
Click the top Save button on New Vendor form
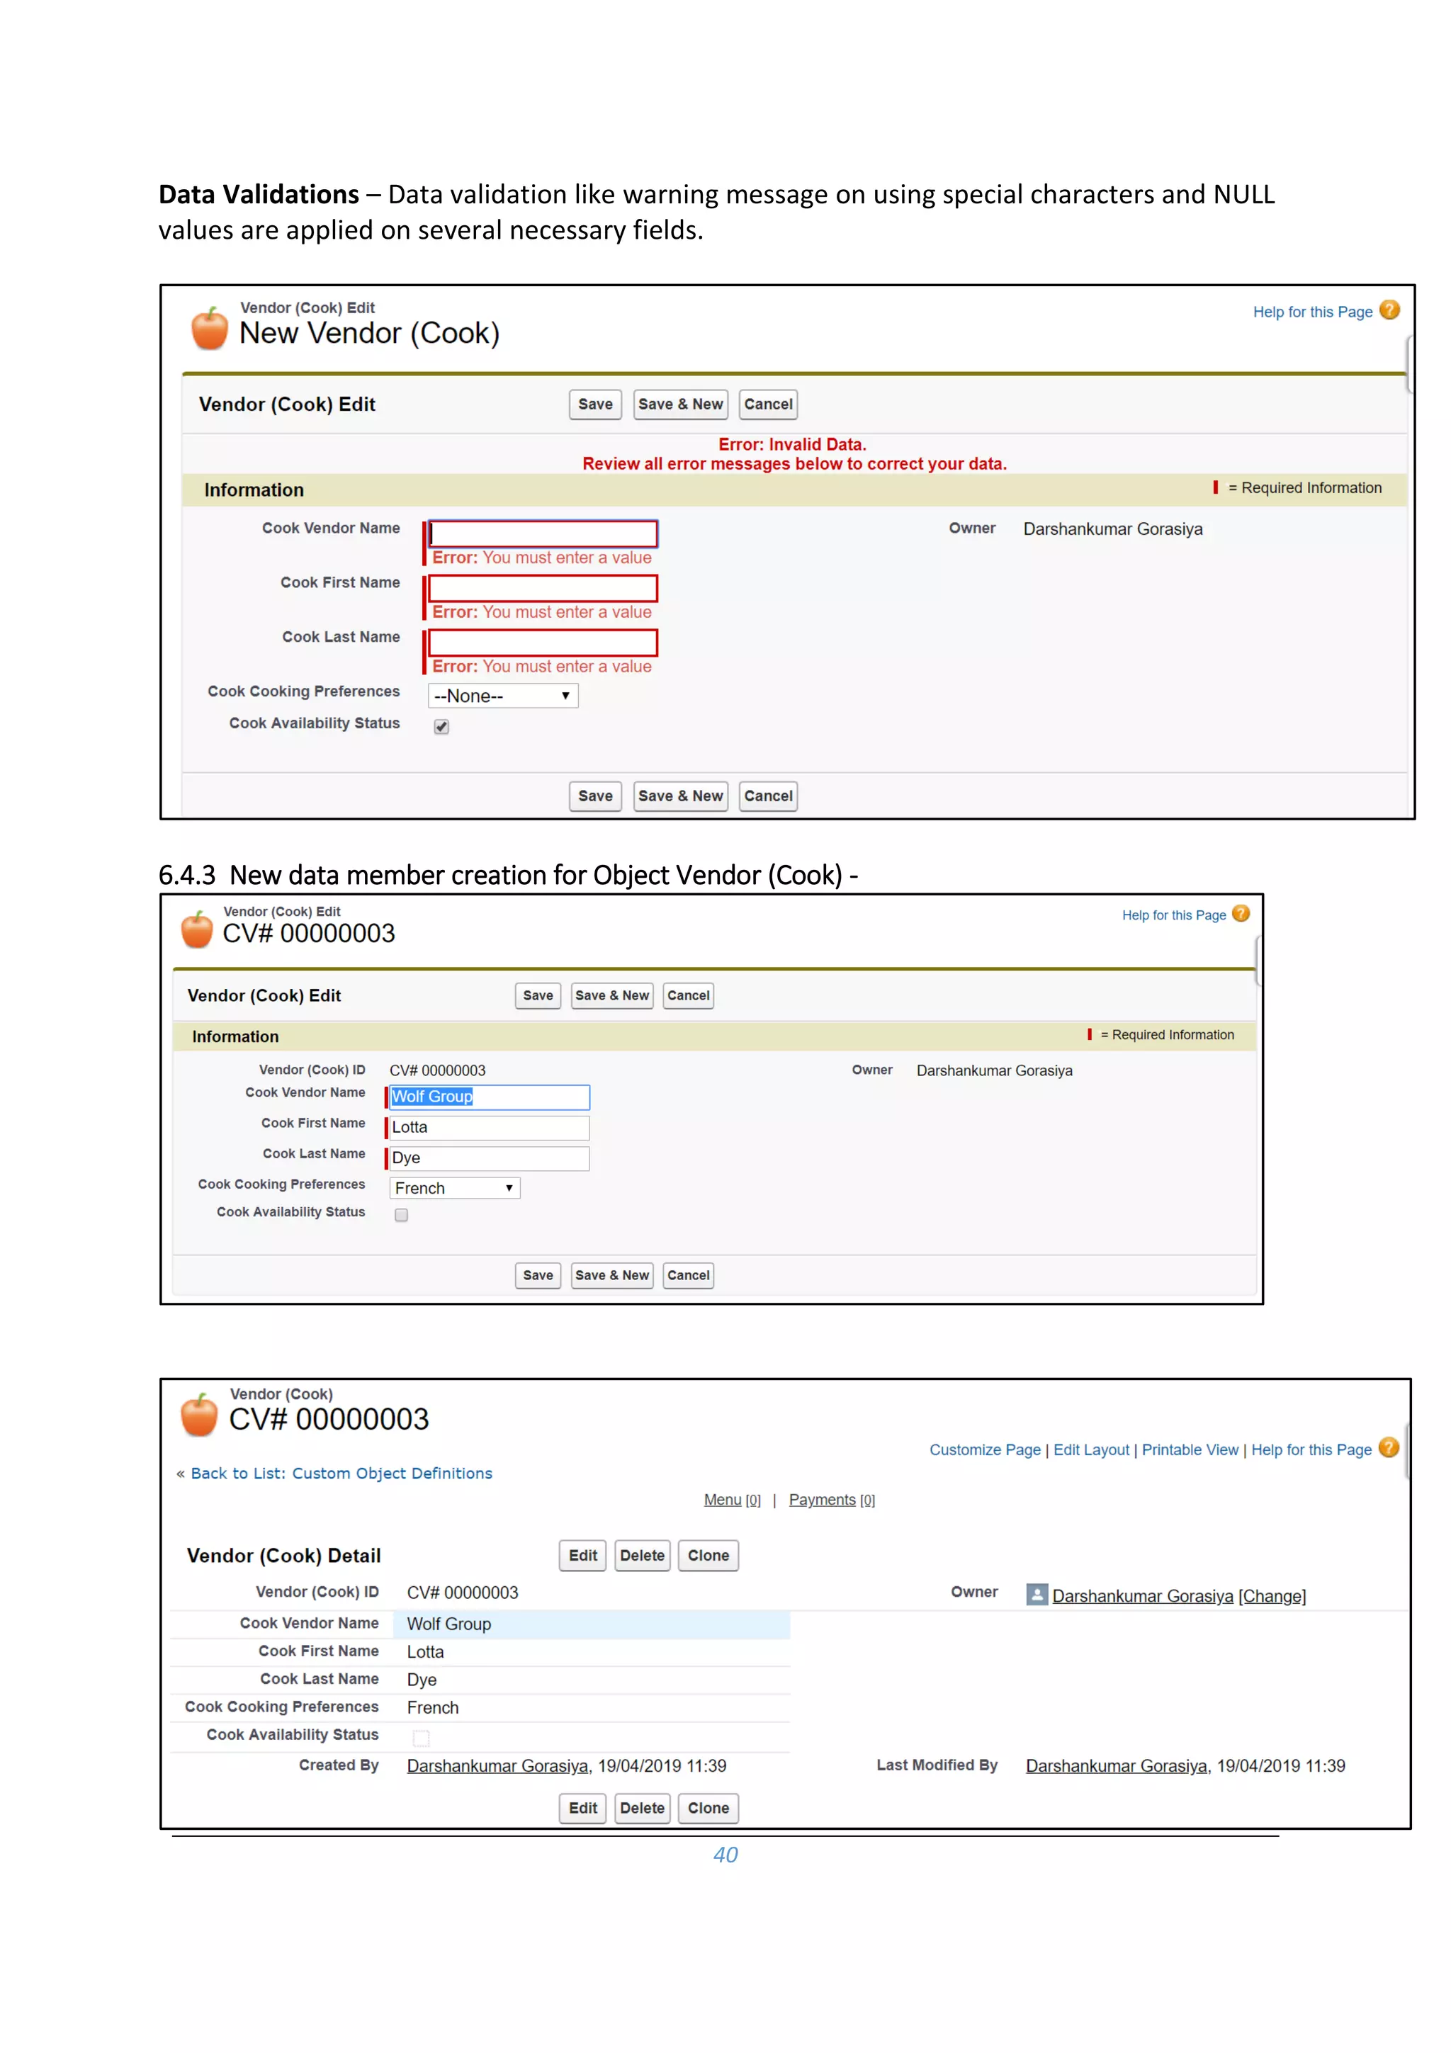595,405
